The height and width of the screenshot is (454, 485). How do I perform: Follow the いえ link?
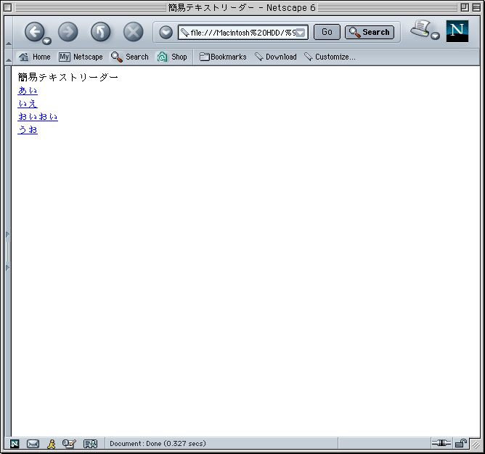pos(28,103)
